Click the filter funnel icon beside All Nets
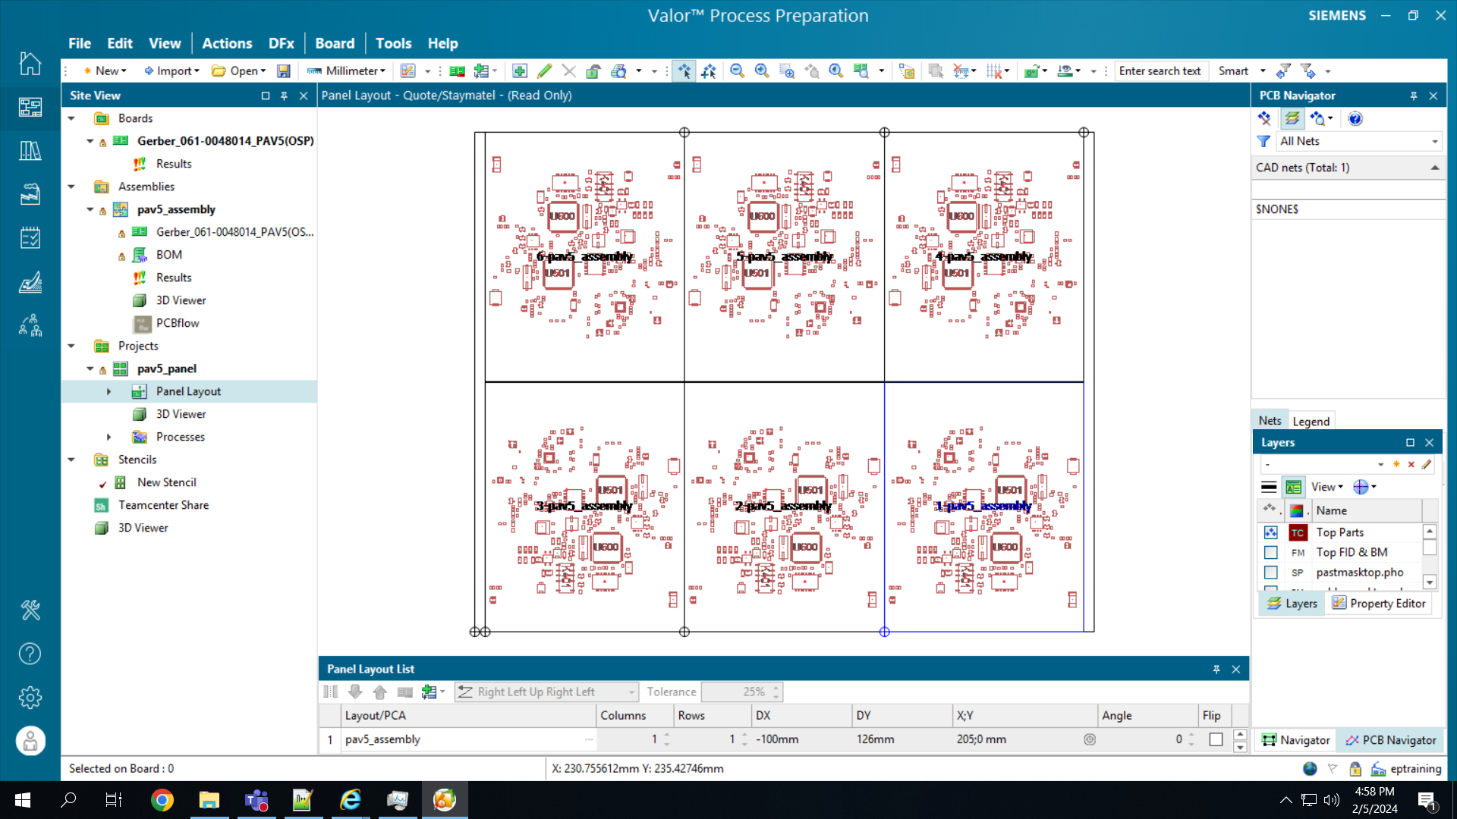 pyautogui.click(x=1263, y=141)
